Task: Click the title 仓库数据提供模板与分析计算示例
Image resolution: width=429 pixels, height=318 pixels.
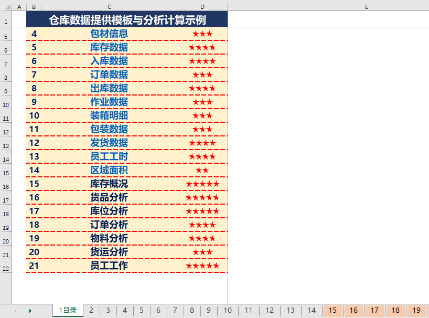Action: [127, 20]
